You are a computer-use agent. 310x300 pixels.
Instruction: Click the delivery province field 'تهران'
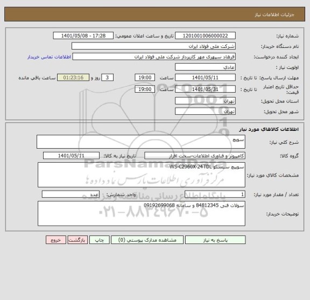tap(205, 101)
